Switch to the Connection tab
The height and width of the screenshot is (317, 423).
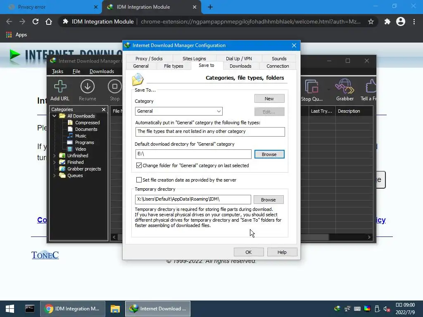coord(278,66)
